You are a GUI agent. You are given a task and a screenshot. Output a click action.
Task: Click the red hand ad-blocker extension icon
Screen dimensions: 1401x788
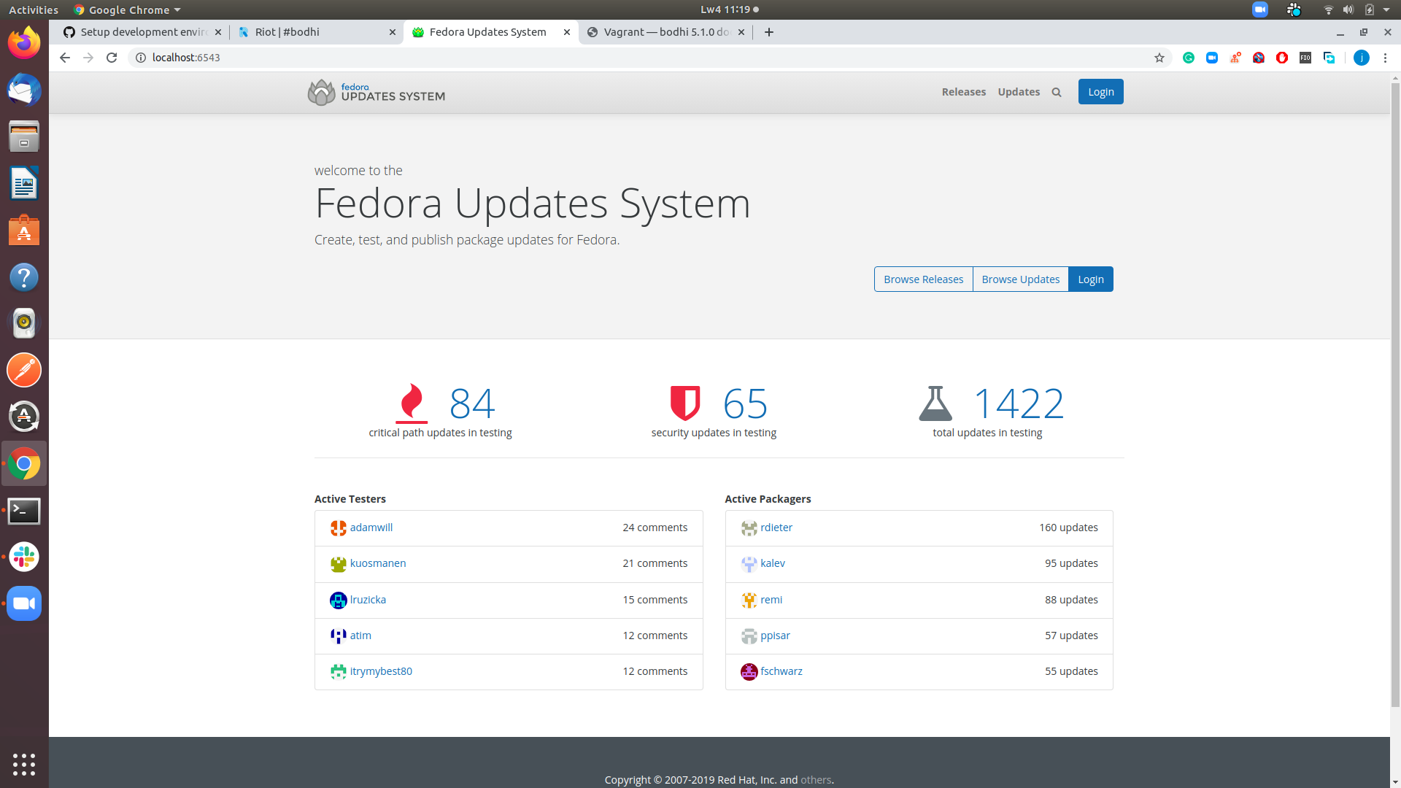pyautogui.click(x=1282, y=58)
